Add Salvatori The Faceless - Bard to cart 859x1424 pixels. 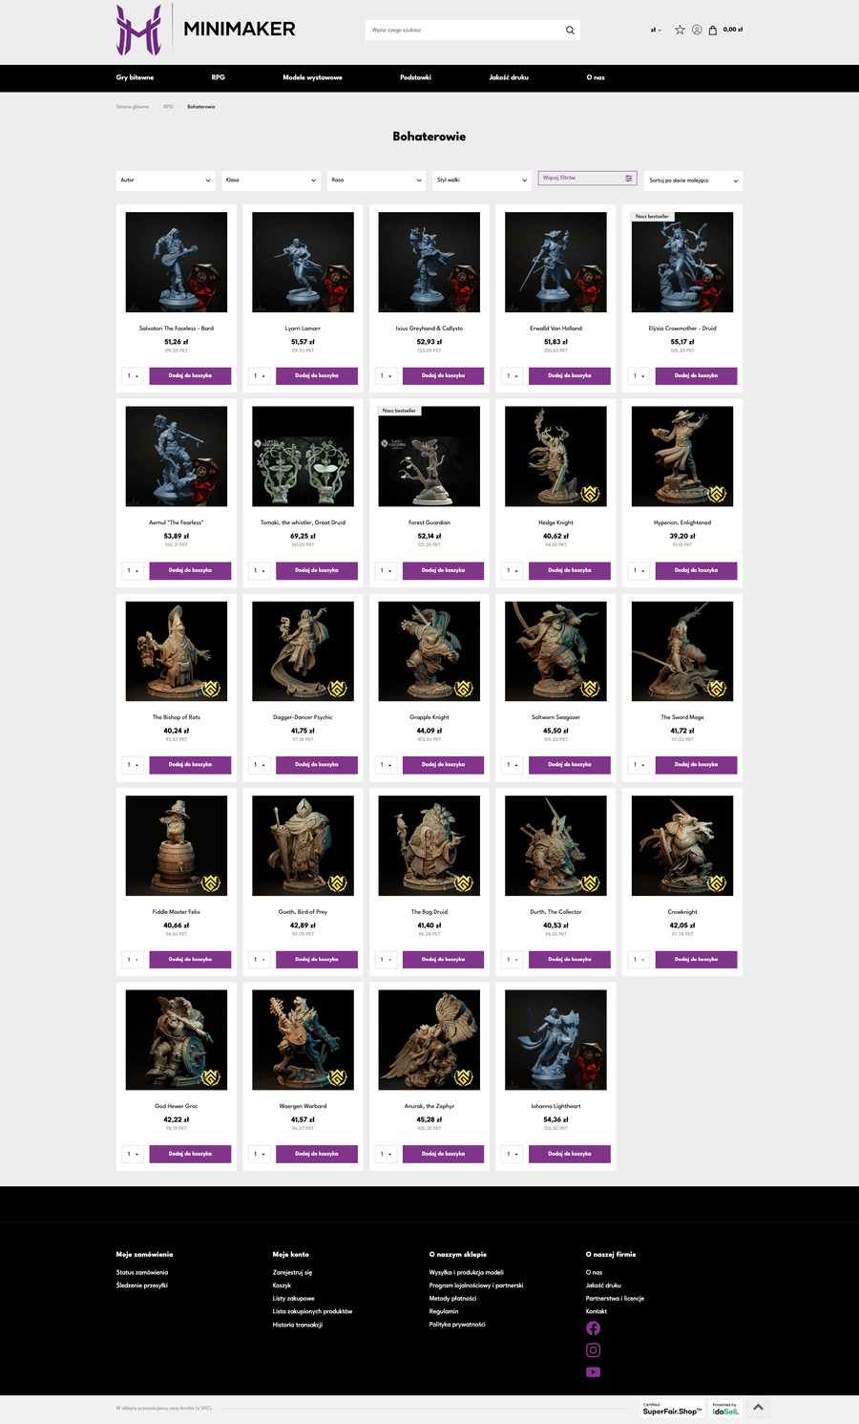point(190,376)
